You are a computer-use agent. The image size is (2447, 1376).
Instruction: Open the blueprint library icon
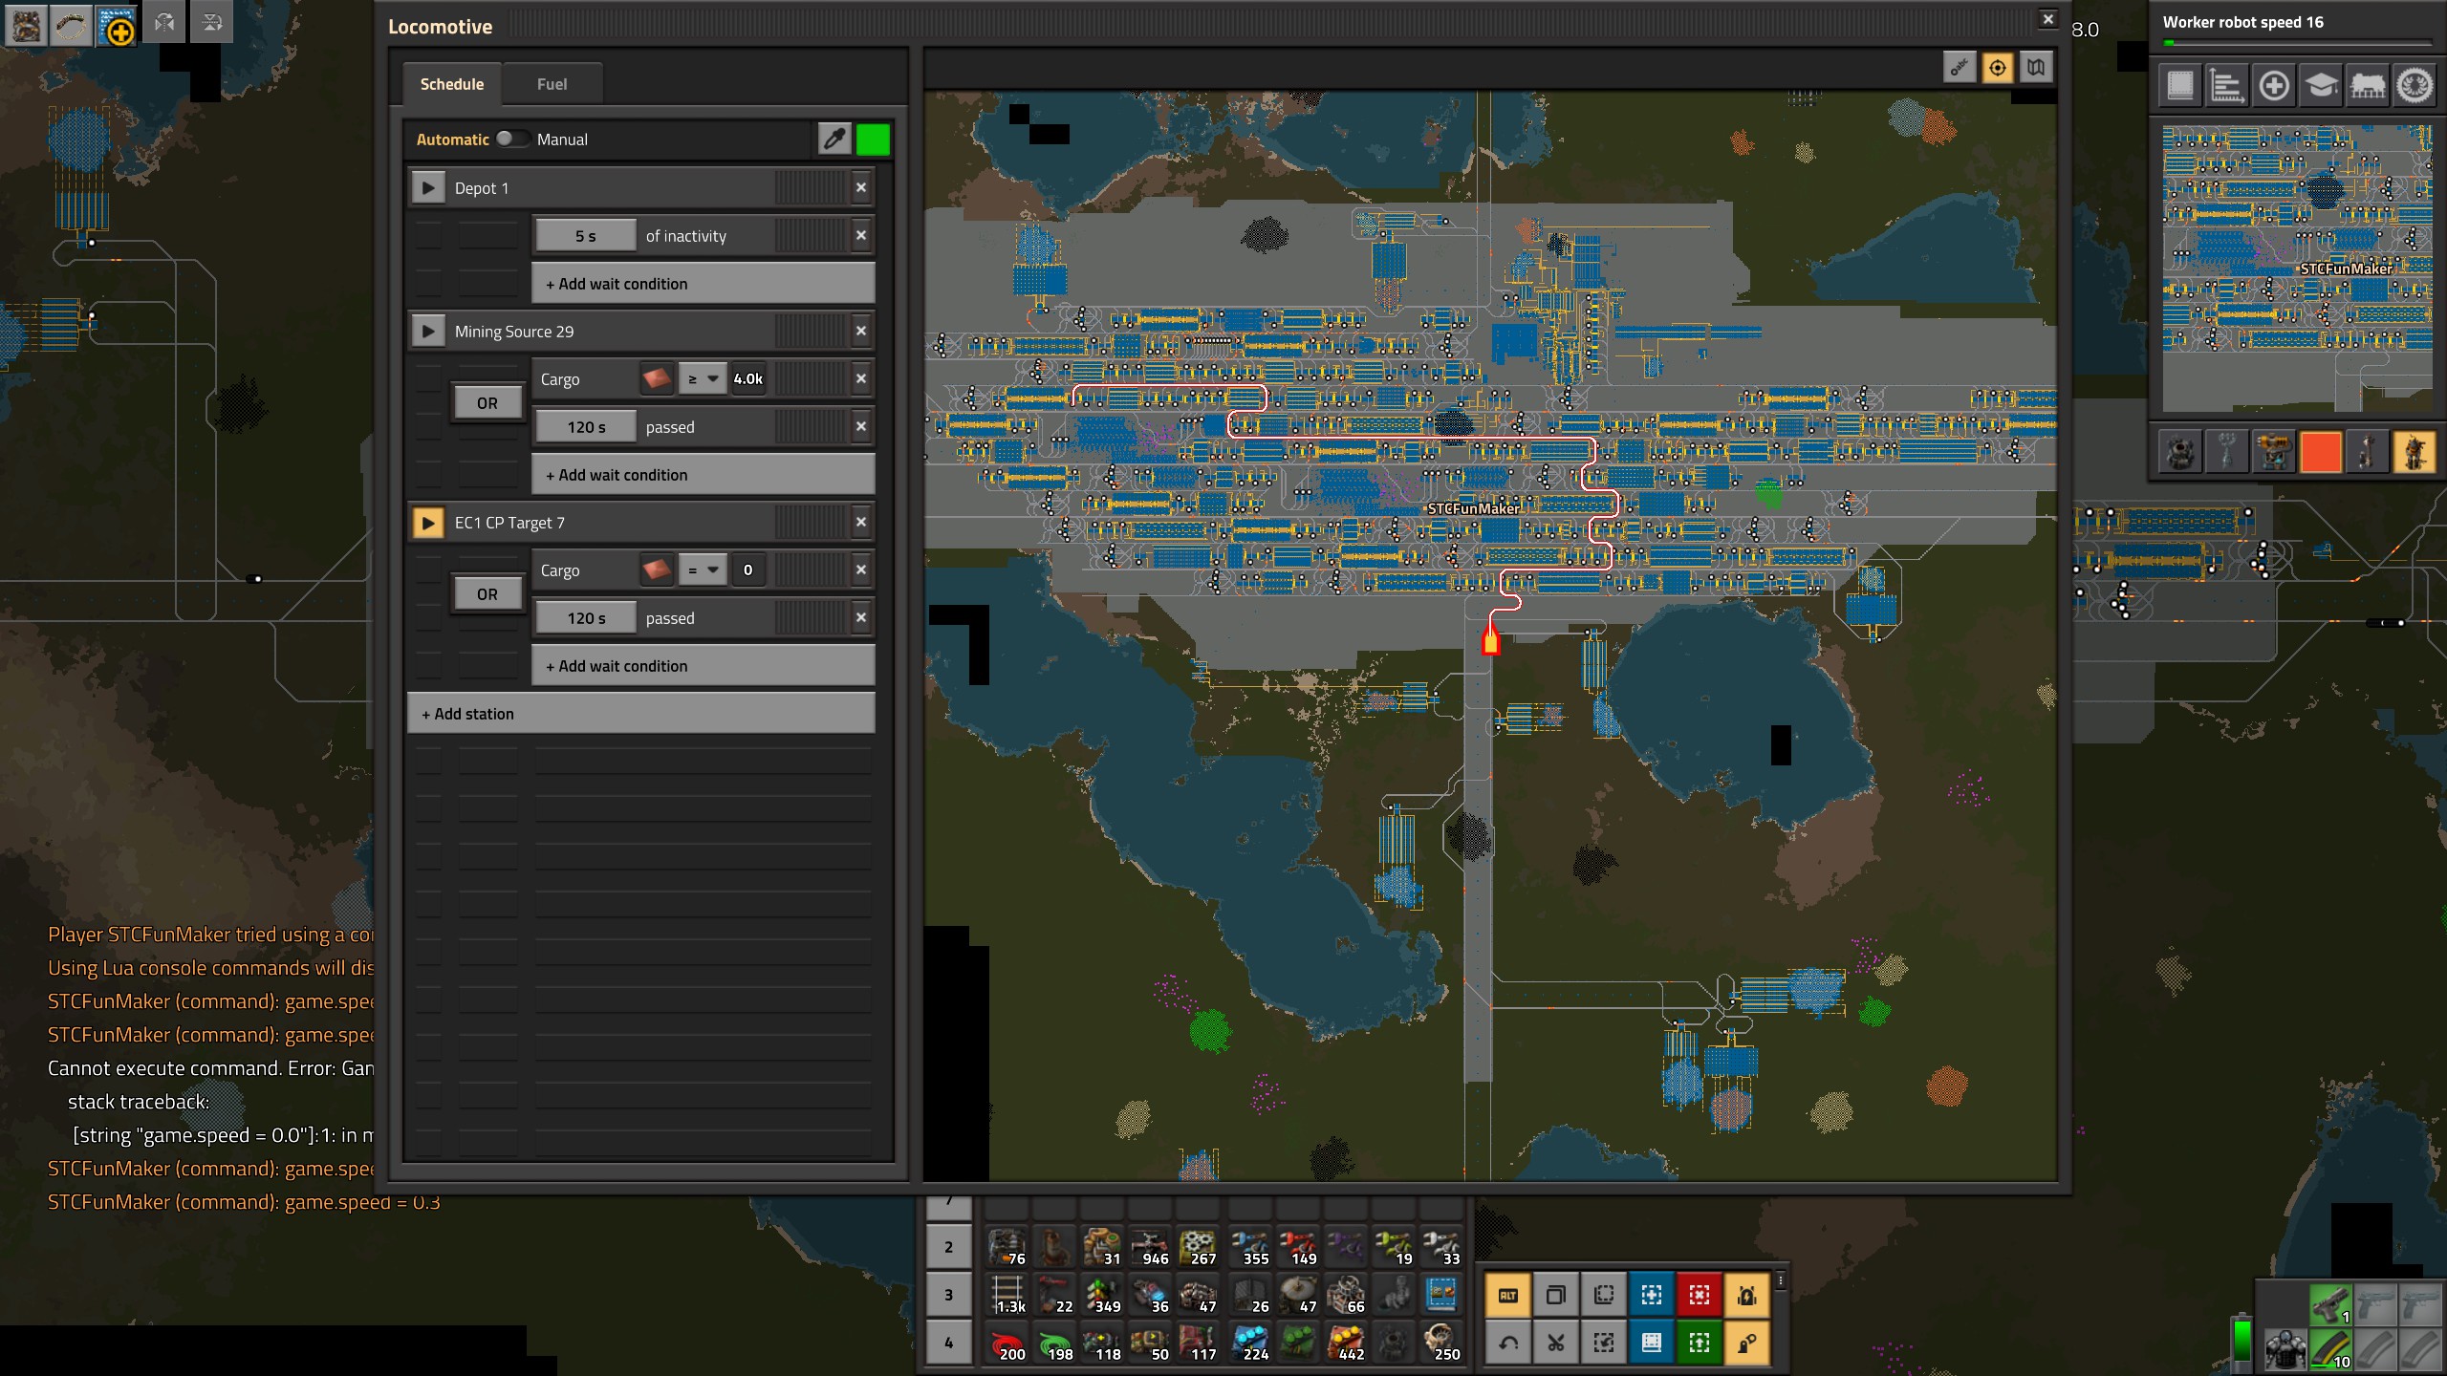[x=2180, y=86]
